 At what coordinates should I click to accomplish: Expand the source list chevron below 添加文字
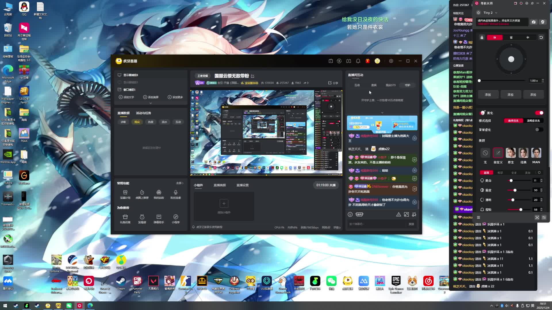(150, 103)
